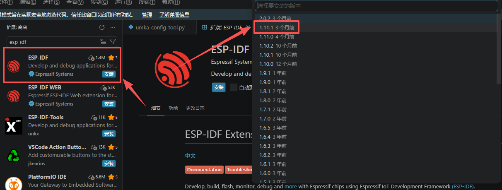The image size is (502, 190).
Task: Install the ESP-IDF WEB extension
Action: (x=109, y=104)
